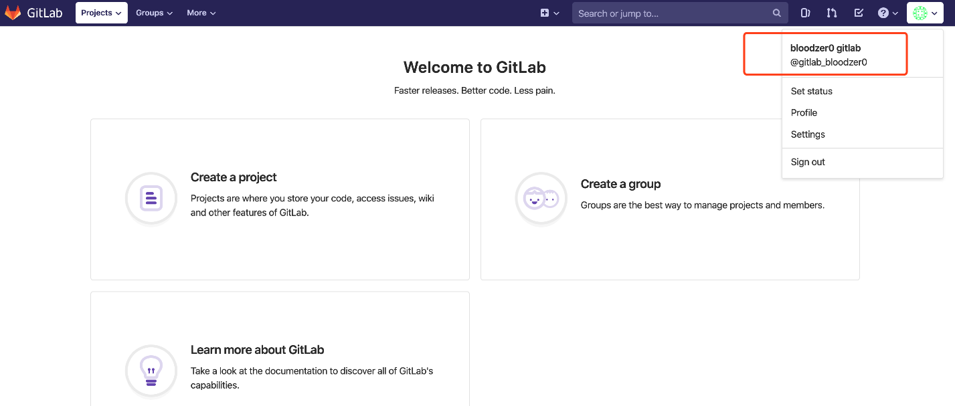Click the bloodzer0 gitlab user name

825,48
